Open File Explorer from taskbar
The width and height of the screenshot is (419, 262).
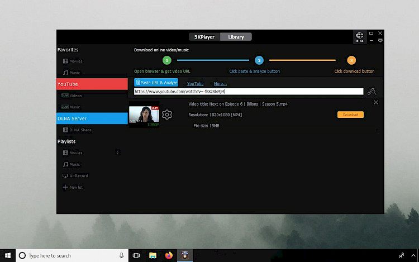[x=153, y=256]
